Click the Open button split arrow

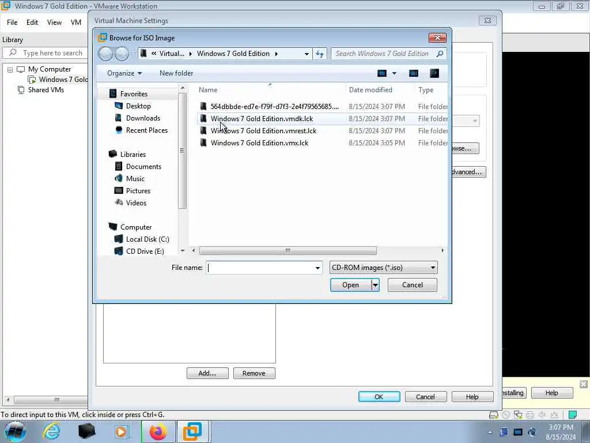point(375,285)
